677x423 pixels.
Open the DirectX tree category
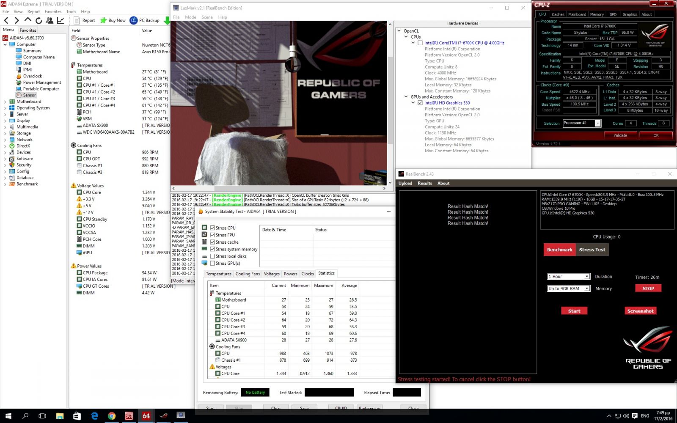[x=23, y=146]
